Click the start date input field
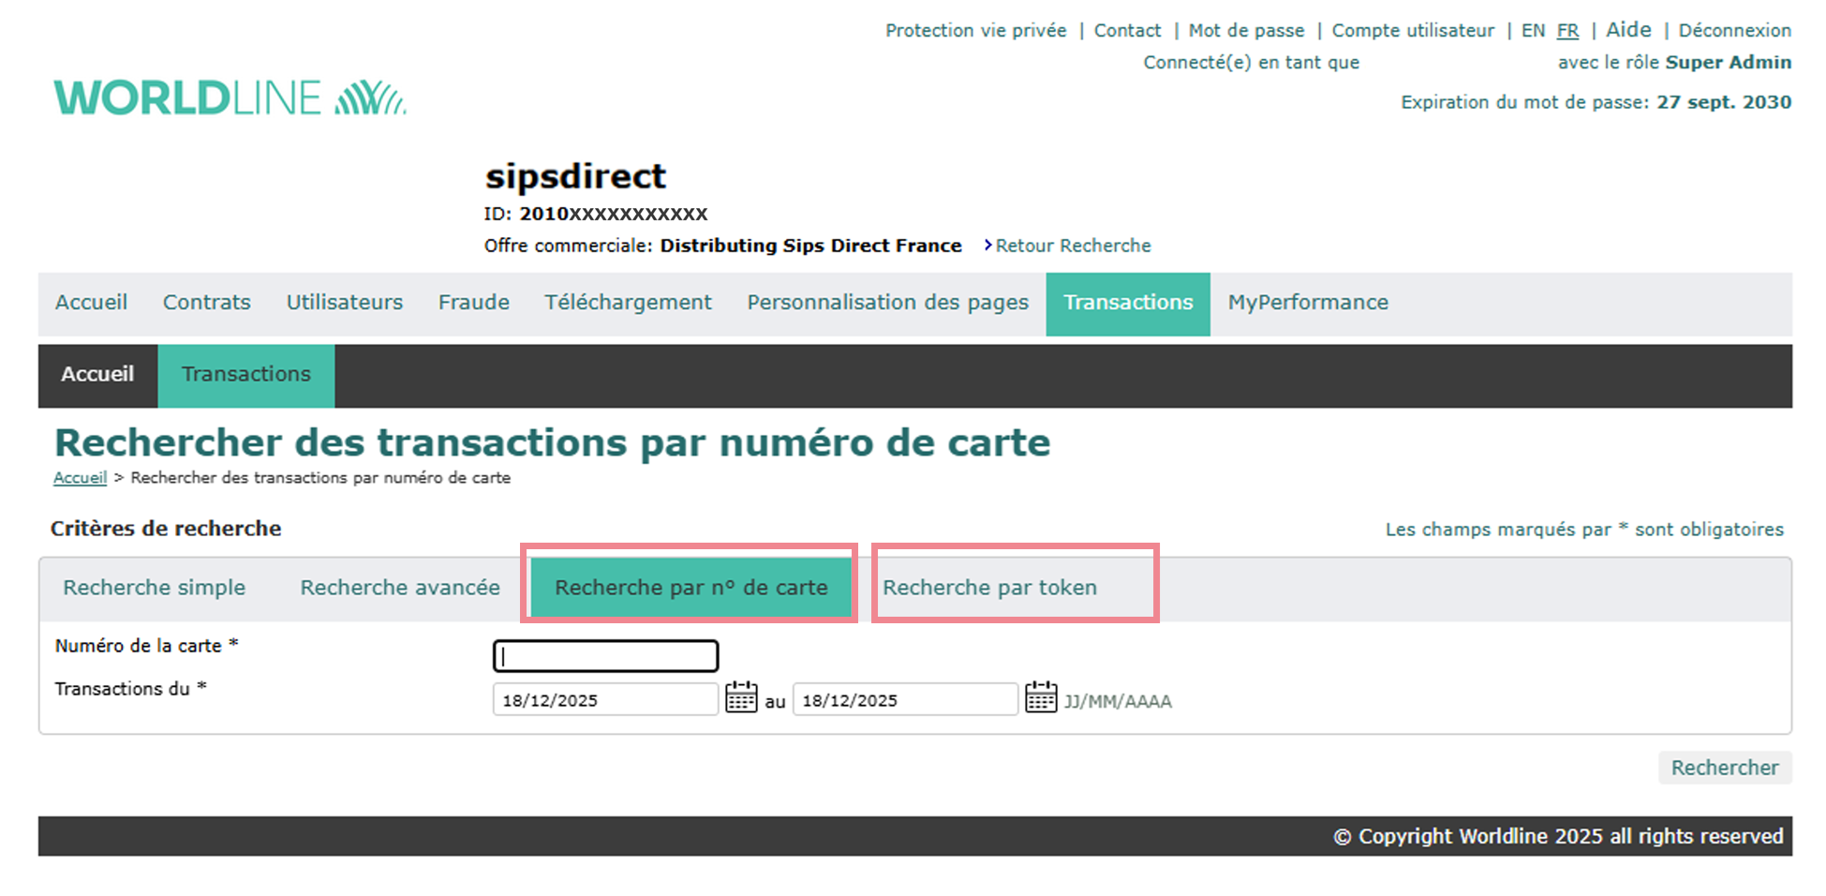 tap(605, 700)
